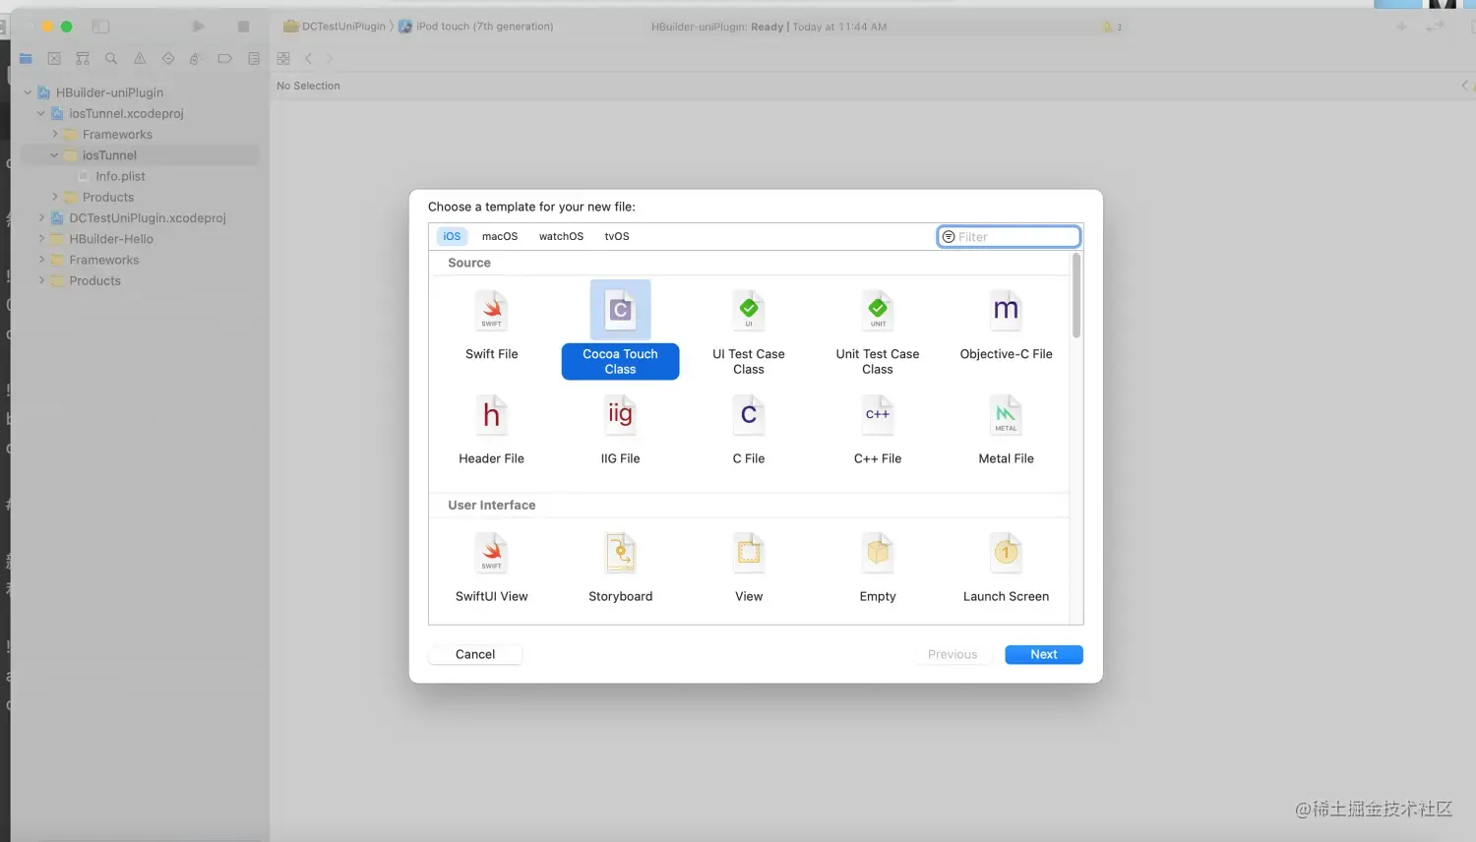Show the Issue navigator warning icon
The width and height of the screenshot is (1476, 842).
[138, 58]
